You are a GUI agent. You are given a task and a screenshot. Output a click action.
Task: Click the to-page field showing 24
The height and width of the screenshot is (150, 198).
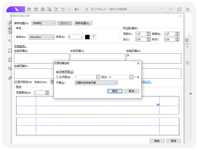point(119,77)
